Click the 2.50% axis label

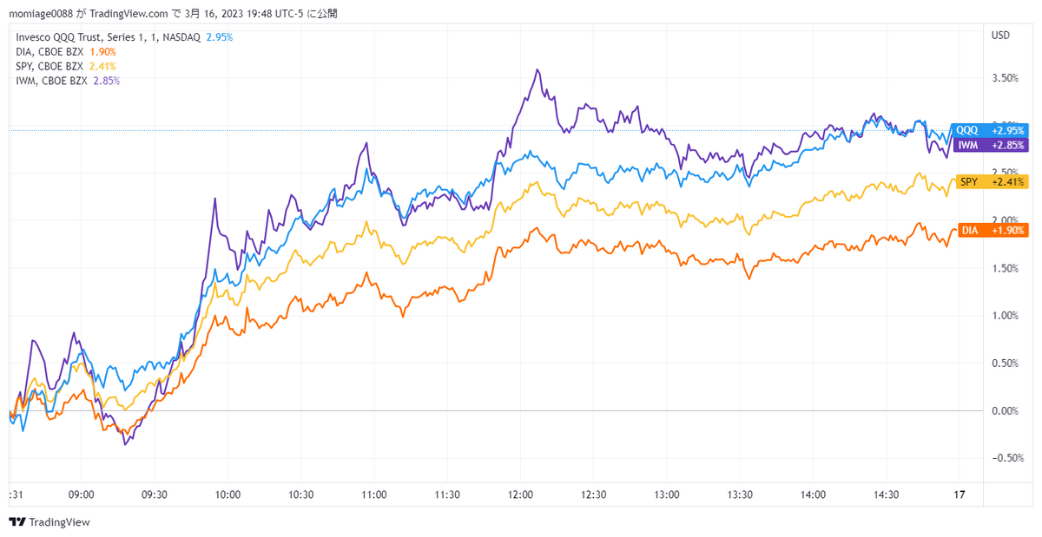tap(1004, 173)
